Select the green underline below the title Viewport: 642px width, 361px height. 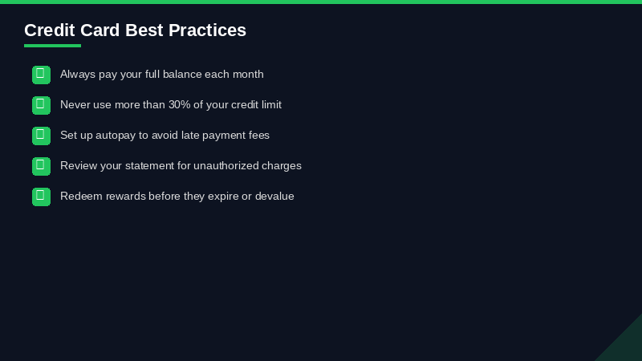52,46
